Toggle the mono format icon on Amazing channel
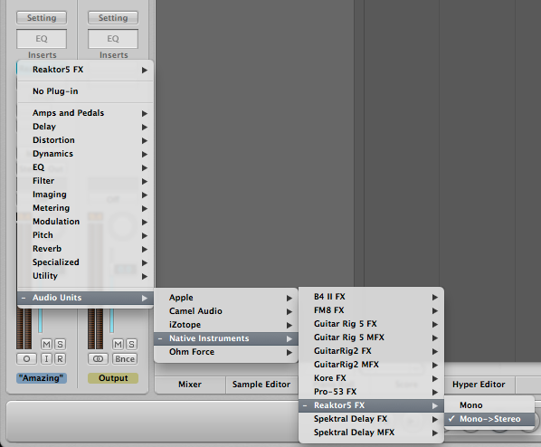The image size is (541, 447). point(26,359)
